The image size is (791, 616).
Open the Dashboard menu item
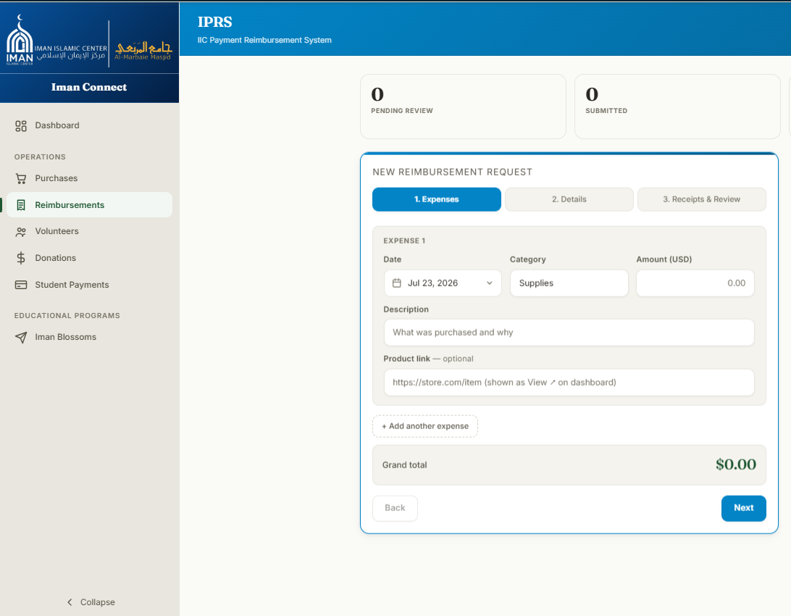89,125
